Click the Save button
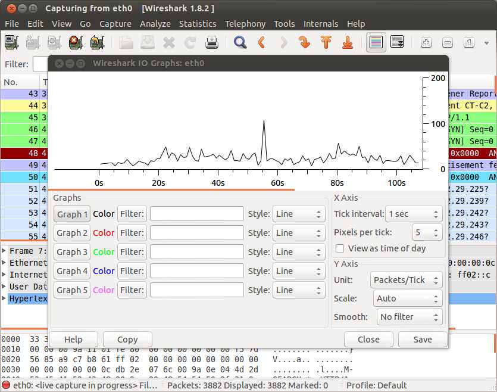Viewport: 497px width, 392px height. coord(423,340)
